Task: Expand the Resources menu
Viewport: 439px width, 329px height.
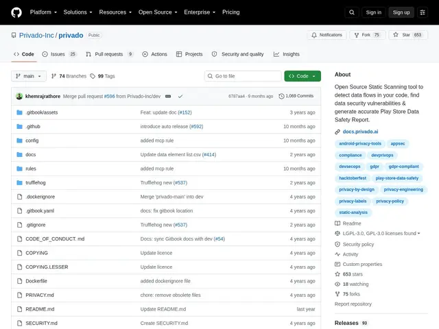Action: (115, 12)
